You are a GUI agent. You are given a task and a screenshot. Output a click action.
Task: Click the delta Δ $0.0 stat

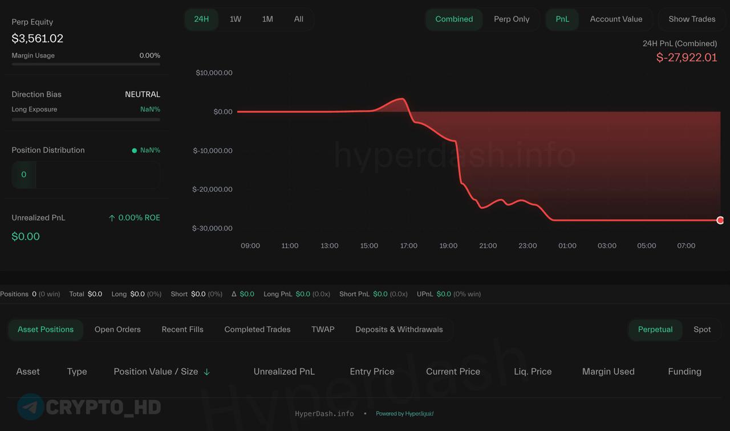point(243,294)
